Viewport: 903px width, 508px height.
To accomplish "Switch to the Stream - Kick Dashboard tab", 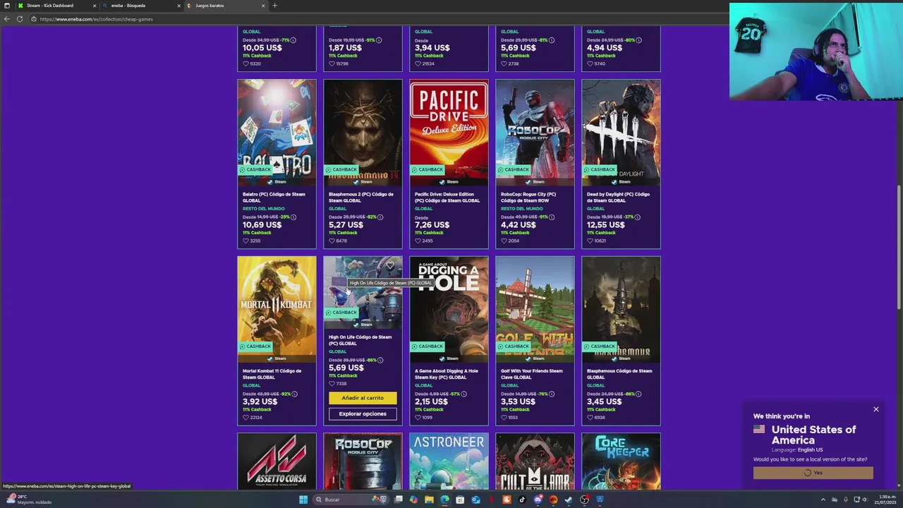I will (49, 6).
